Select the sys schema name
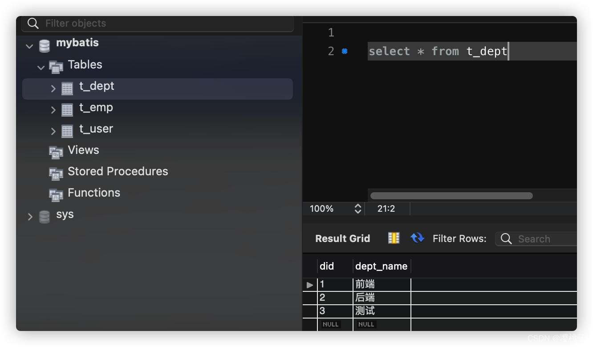593x347 pixels. coord(65,215)
